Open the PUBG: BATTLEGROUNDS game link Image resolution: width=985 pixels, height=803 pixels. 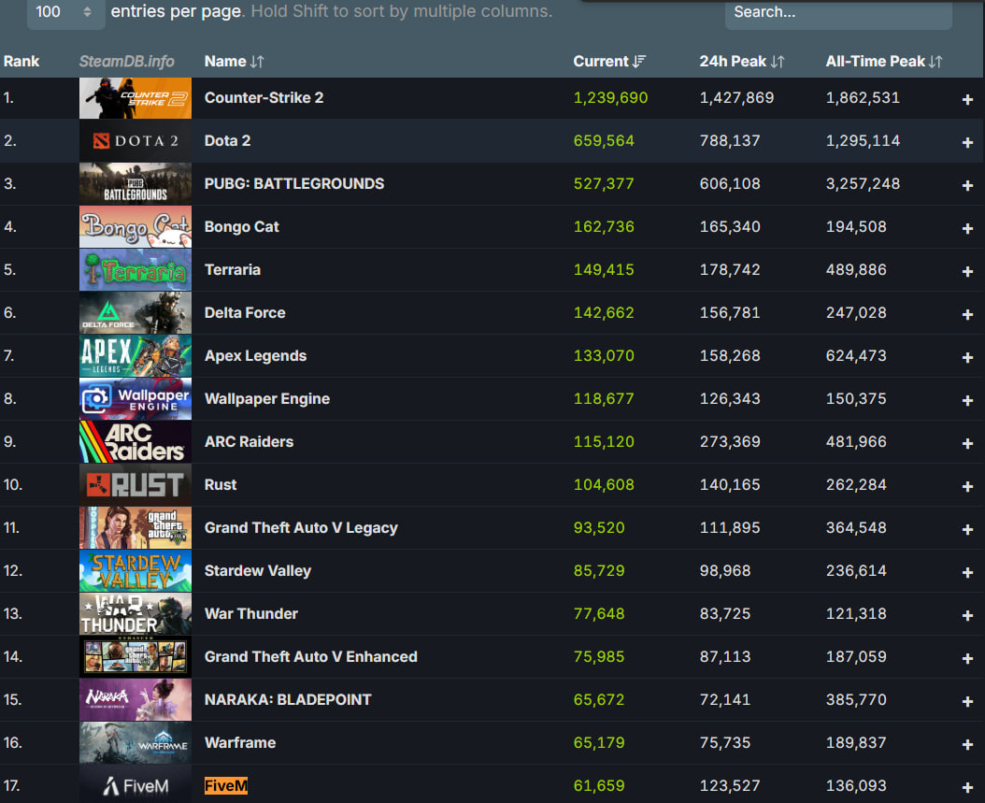(293, 184)
